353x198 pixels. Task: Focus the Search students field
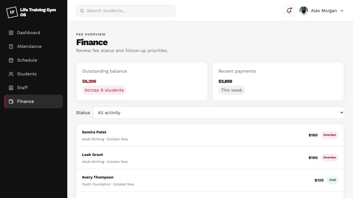tap(126, 11)
